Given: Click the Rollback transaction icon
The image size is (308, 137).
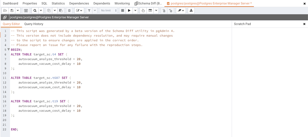Looking at the screenshot, I should (171, 11).
